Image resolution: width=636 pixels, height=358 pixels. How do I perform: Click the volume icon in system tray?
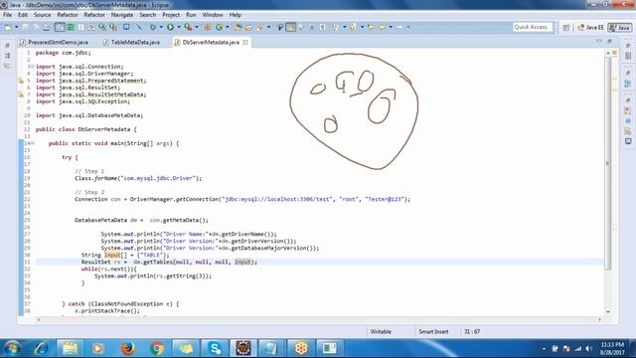click(x=589, y=349)
